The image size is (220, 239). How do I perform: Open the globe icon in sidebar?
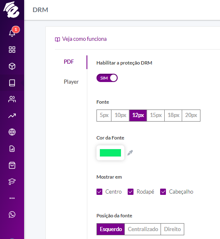(12, 132)
